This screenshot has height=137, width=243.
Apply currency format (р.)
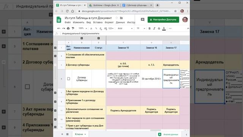click(91, 29)
